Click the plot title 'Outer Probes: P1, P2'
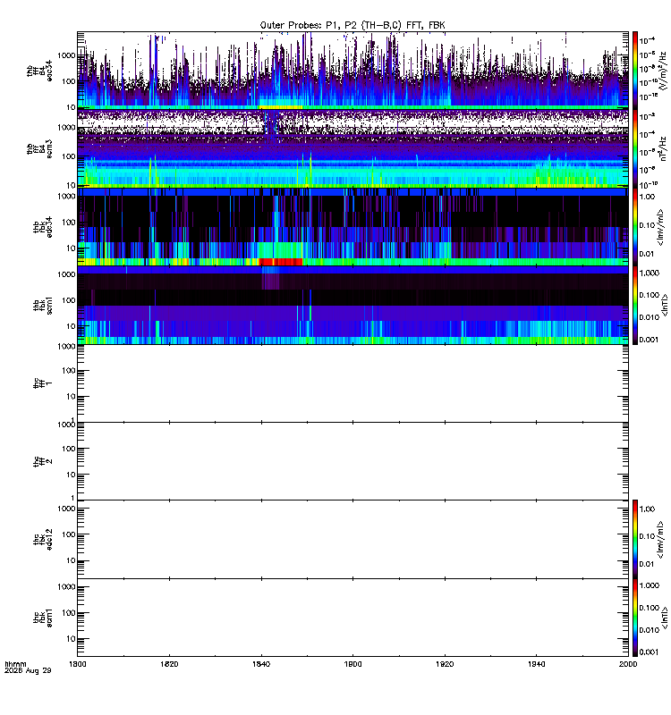Viewport: 671px width, 715px height. tap(310, 25)
